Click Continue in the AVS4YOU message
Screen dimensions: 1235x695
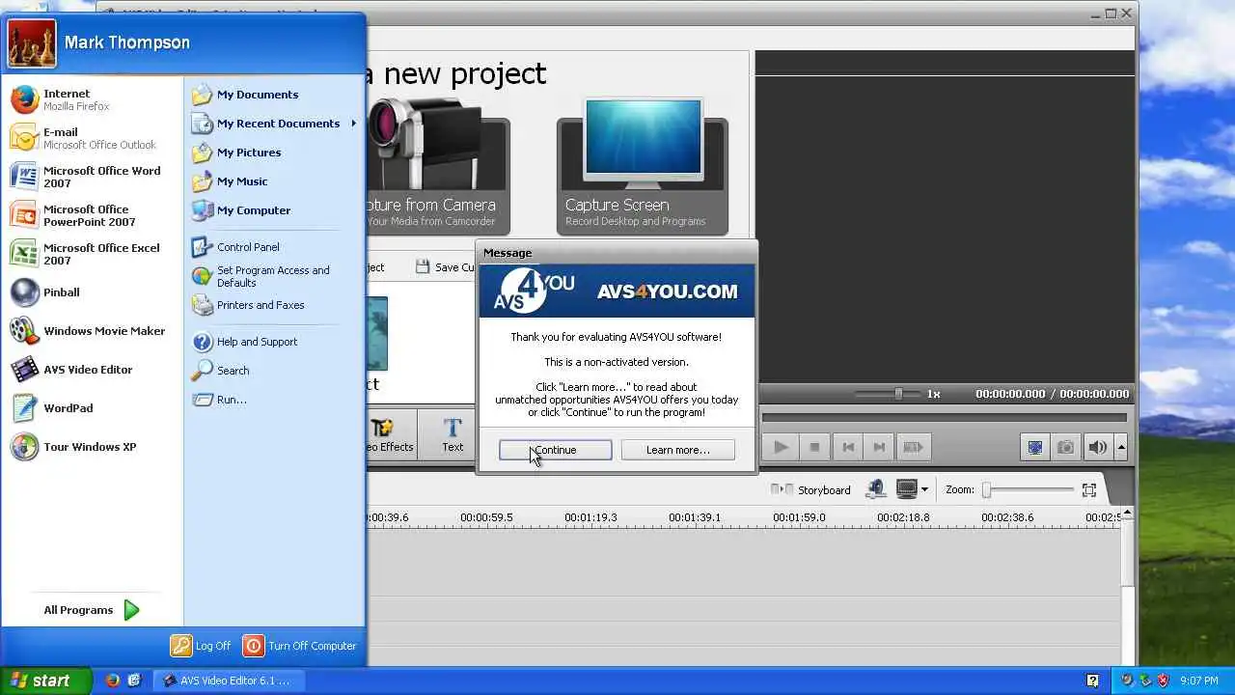[555, 450]
